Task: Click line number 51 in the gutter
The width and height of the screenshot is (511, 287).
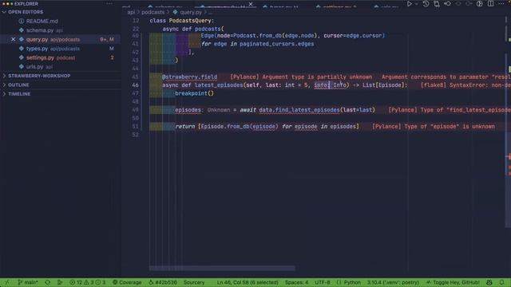Action: 135,127
